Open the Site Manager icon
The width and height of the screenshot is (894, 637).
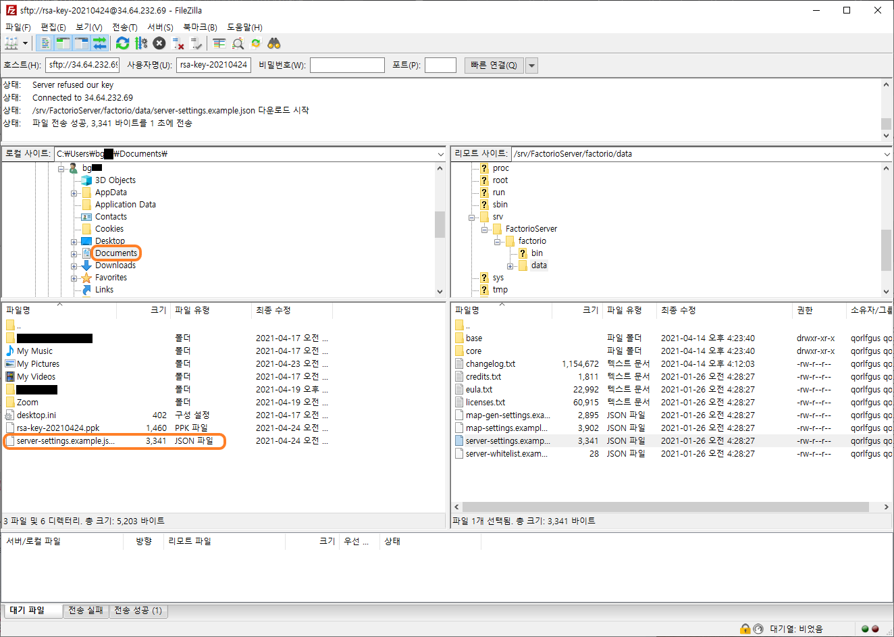tap(12, 43)
